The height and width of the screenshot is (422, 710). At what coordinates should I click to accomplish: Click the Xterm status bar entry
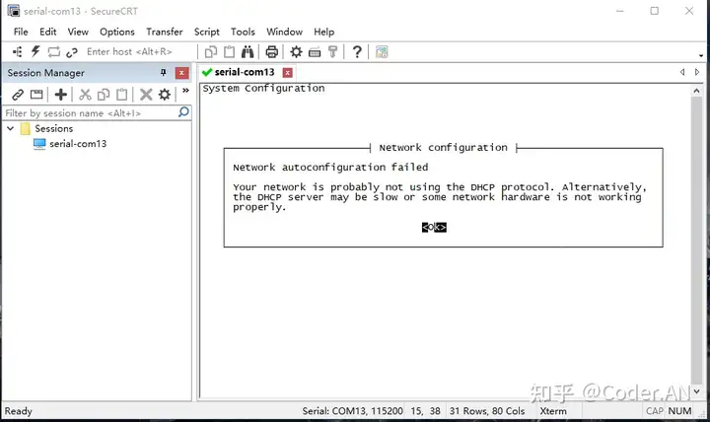[553, 411]
